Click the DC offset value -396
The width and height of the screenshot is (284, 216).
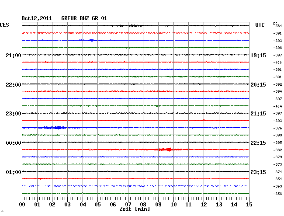pyautogui.click(x=277, y=48)
